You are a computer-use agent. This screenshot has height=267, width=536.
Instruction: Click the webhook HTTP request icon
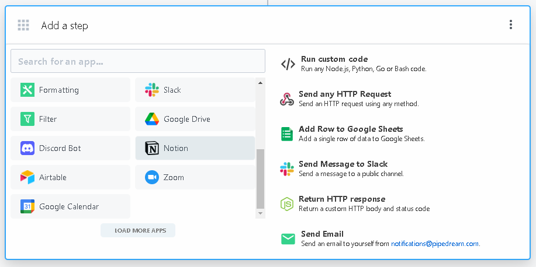click(x=287, y=99)
